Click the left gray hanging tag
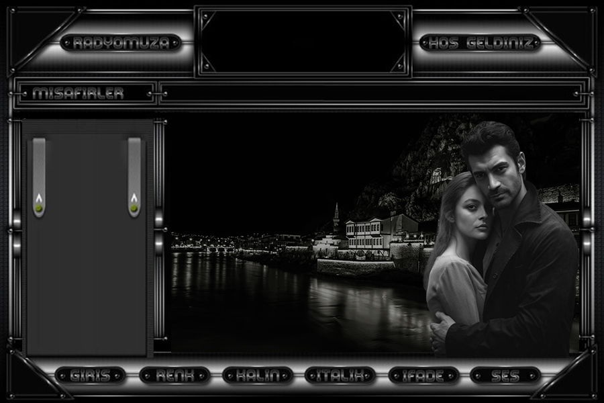The image size is (604, 403). pyautogui.click(x=39, y=168)
